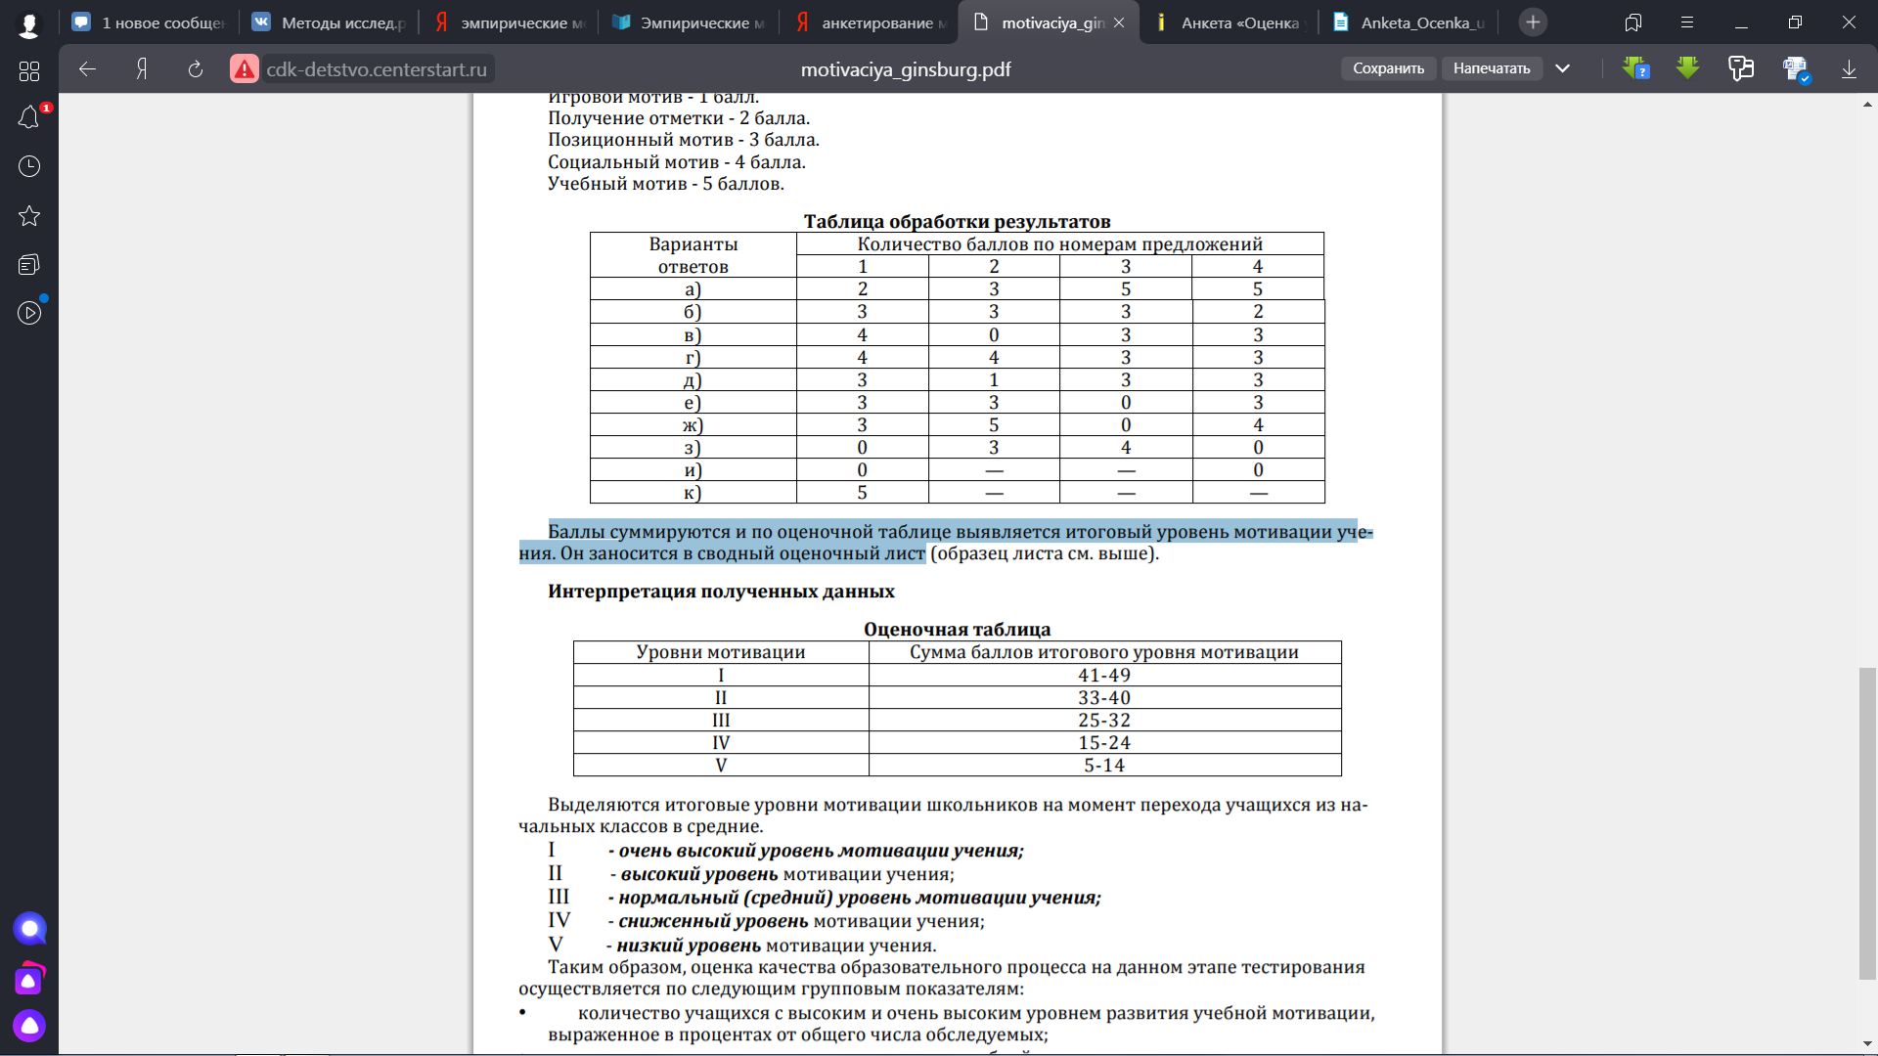The image size is (1878, 1056).
Task: Open the sync devices toolbar icon
Action: pos(1796,68)
